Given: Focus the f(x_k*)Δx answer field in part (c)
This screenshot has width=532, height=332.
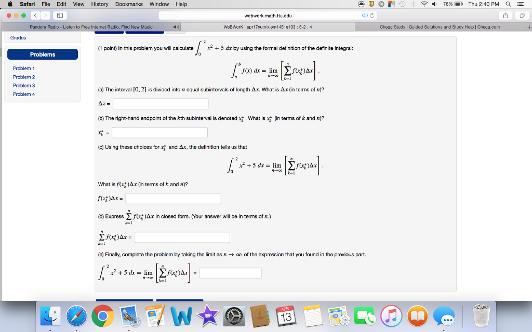Looking at the screenshot, I should click(173, 199).
